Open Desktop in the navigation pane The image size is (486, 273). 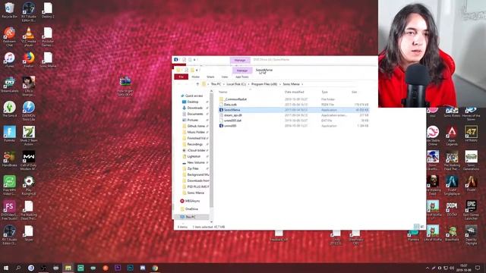point(192,102)
